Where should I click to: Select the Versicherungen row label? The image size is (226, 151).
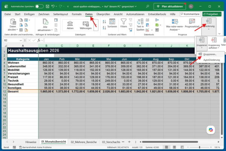coord(23,73)
